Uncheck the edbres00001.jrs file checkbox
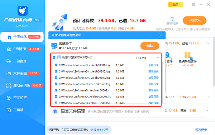The image size is (215, 135). coord(56,96)
